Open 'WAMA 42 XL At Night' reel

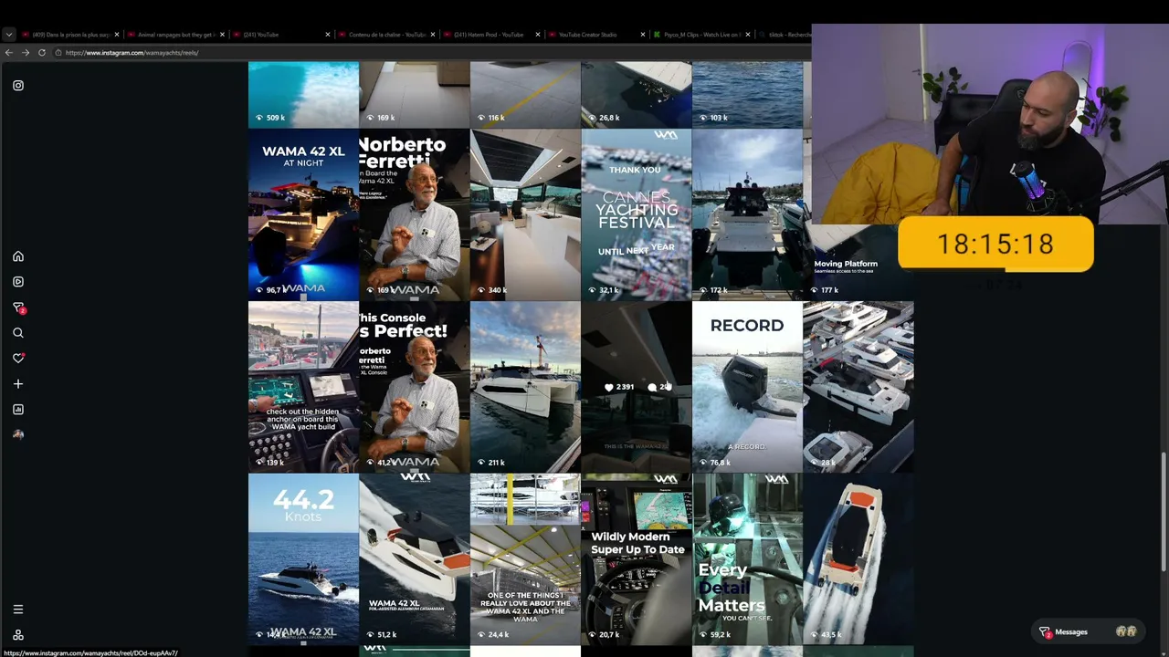(x=303, y=214)
